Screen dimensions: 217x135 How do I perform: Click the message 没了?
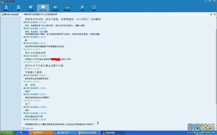point(27,104)
